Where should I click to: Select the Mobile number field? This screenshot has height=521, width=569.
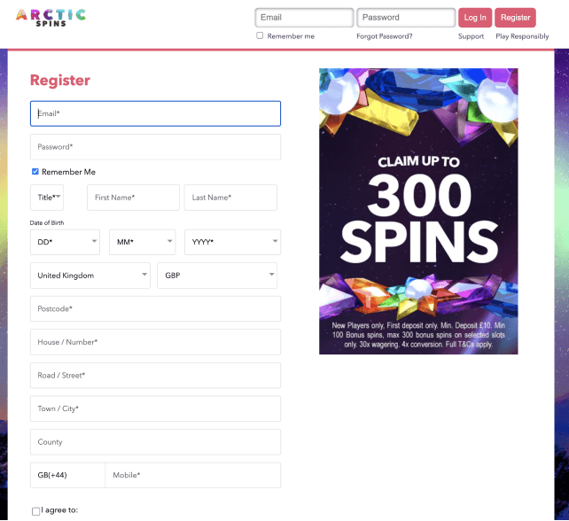192,475
